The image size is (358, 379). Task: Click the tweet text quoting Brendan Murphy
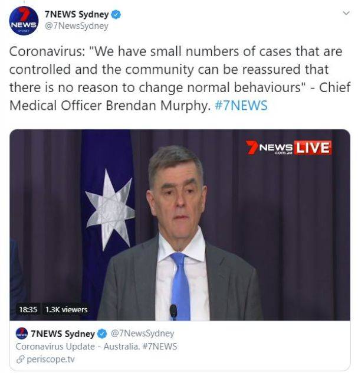click(180, 79)
